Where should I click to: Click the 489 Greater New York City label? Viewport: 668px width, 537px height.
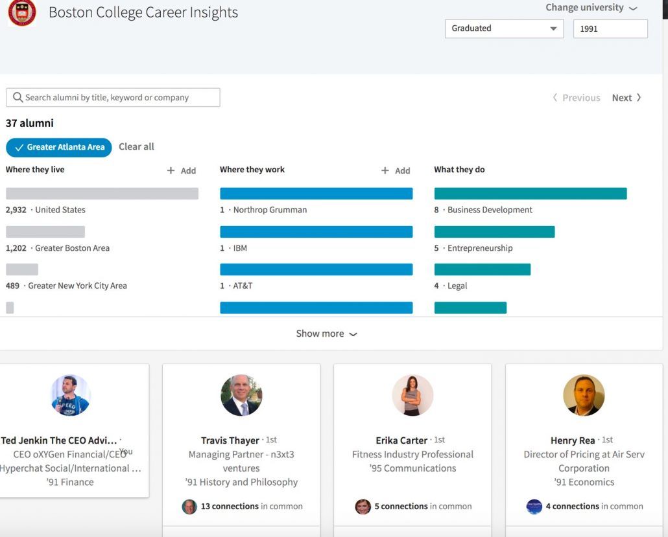(x=66, y=286)
